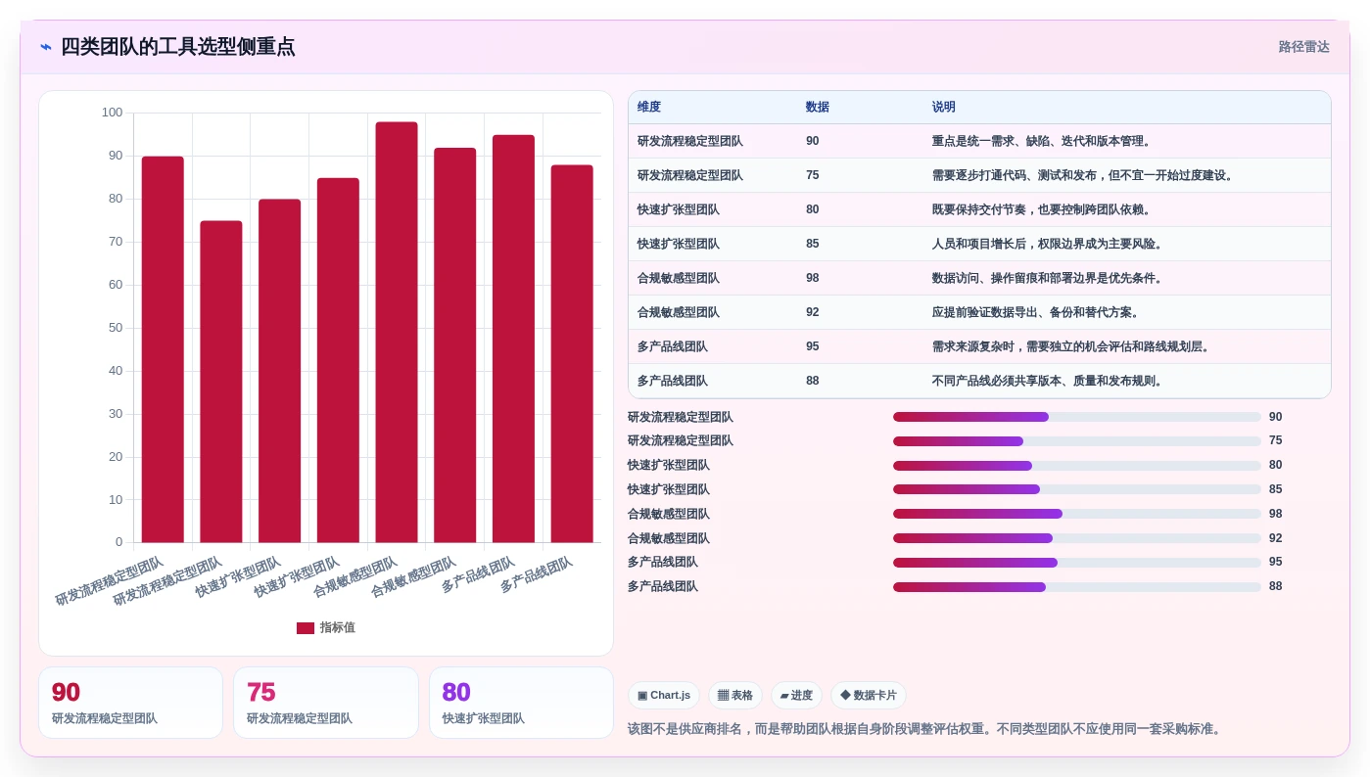Click the progress bar valued 95
Image resolution: width=1370 pixels, height=777 pixels.
coord(1077,563)
